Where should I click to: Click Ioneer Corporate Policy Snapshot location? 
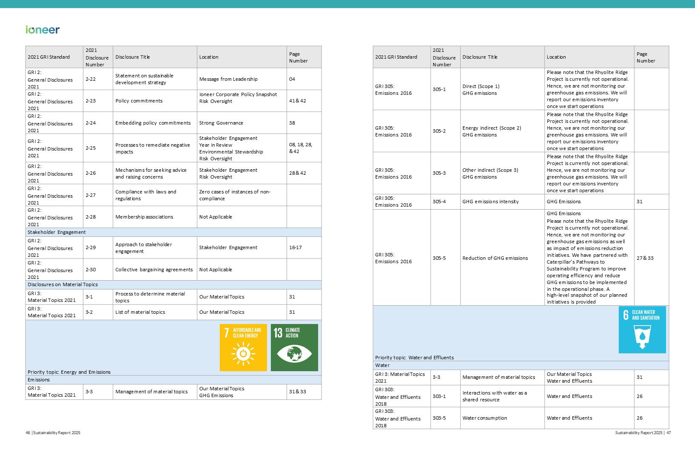pyautogui.click(x=238, y=94)
